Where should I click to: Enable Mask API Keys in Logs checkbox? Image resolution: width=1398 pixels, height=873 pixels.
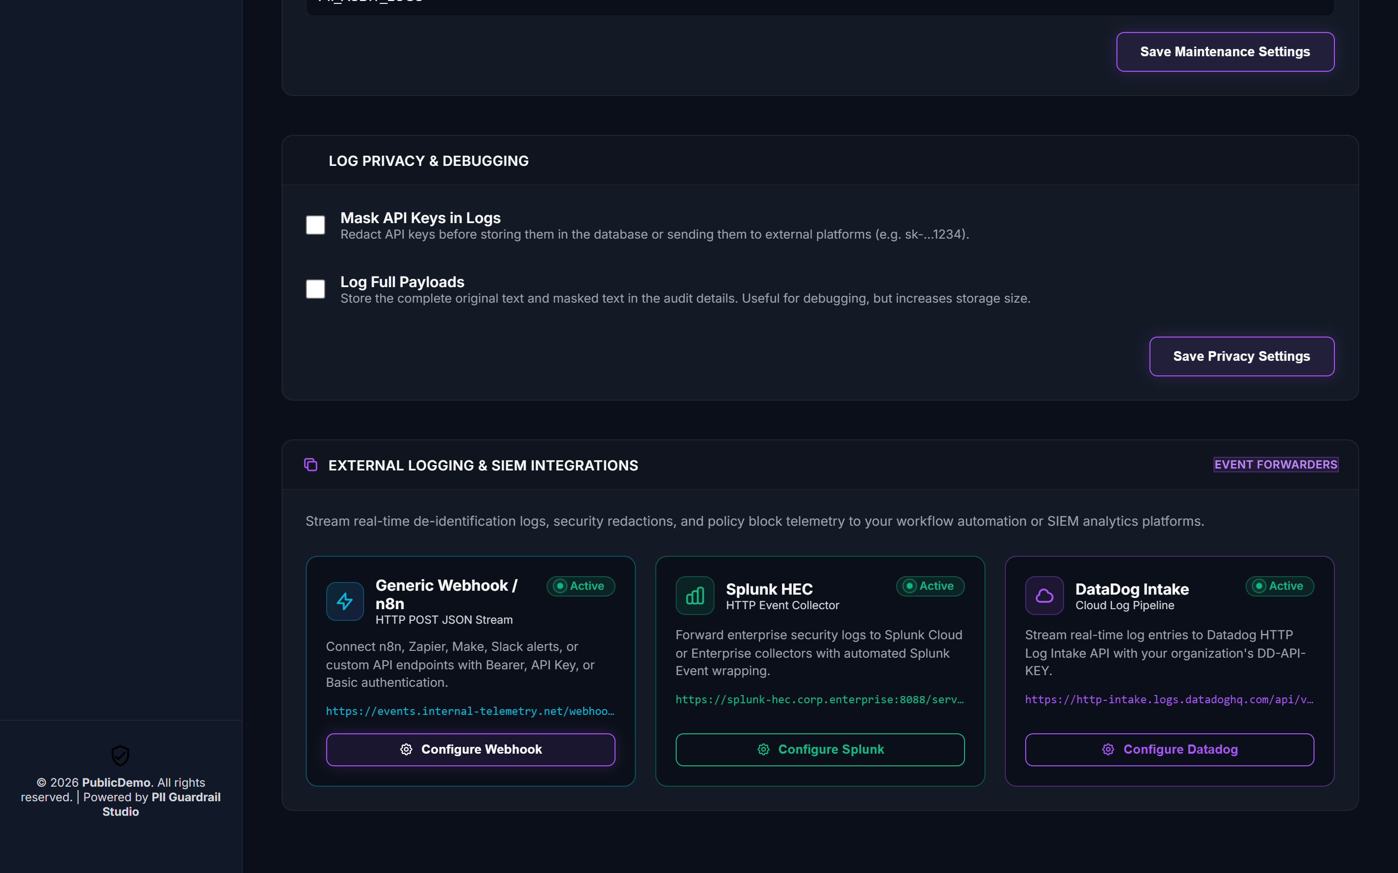click(x=316, y=225)
